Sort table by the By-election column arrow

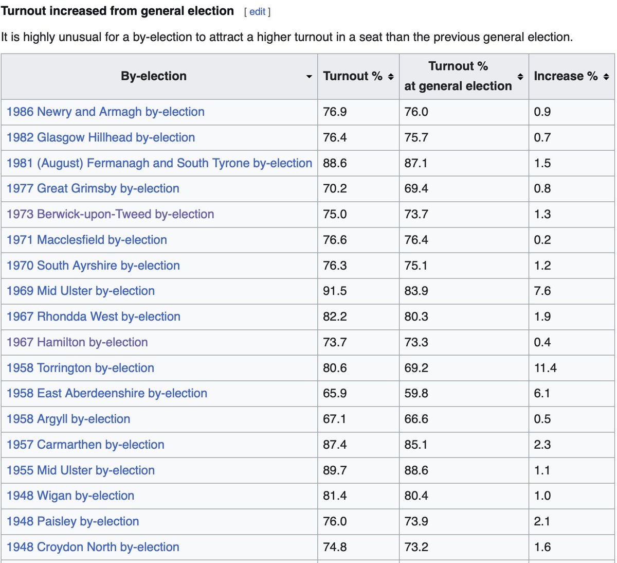309,77
